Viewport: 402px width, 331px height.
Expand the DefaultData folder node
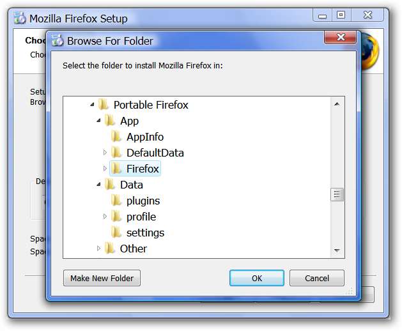click(105, 153)
